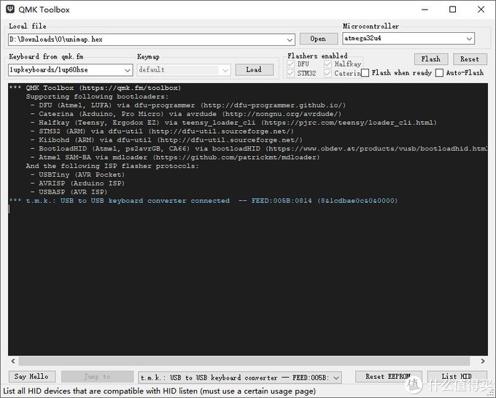Image resolution: width=496 pixels, height=398 pixels.
Task: Click the QMK Toolbox app icon in title bar
Action: click(10, 9)
